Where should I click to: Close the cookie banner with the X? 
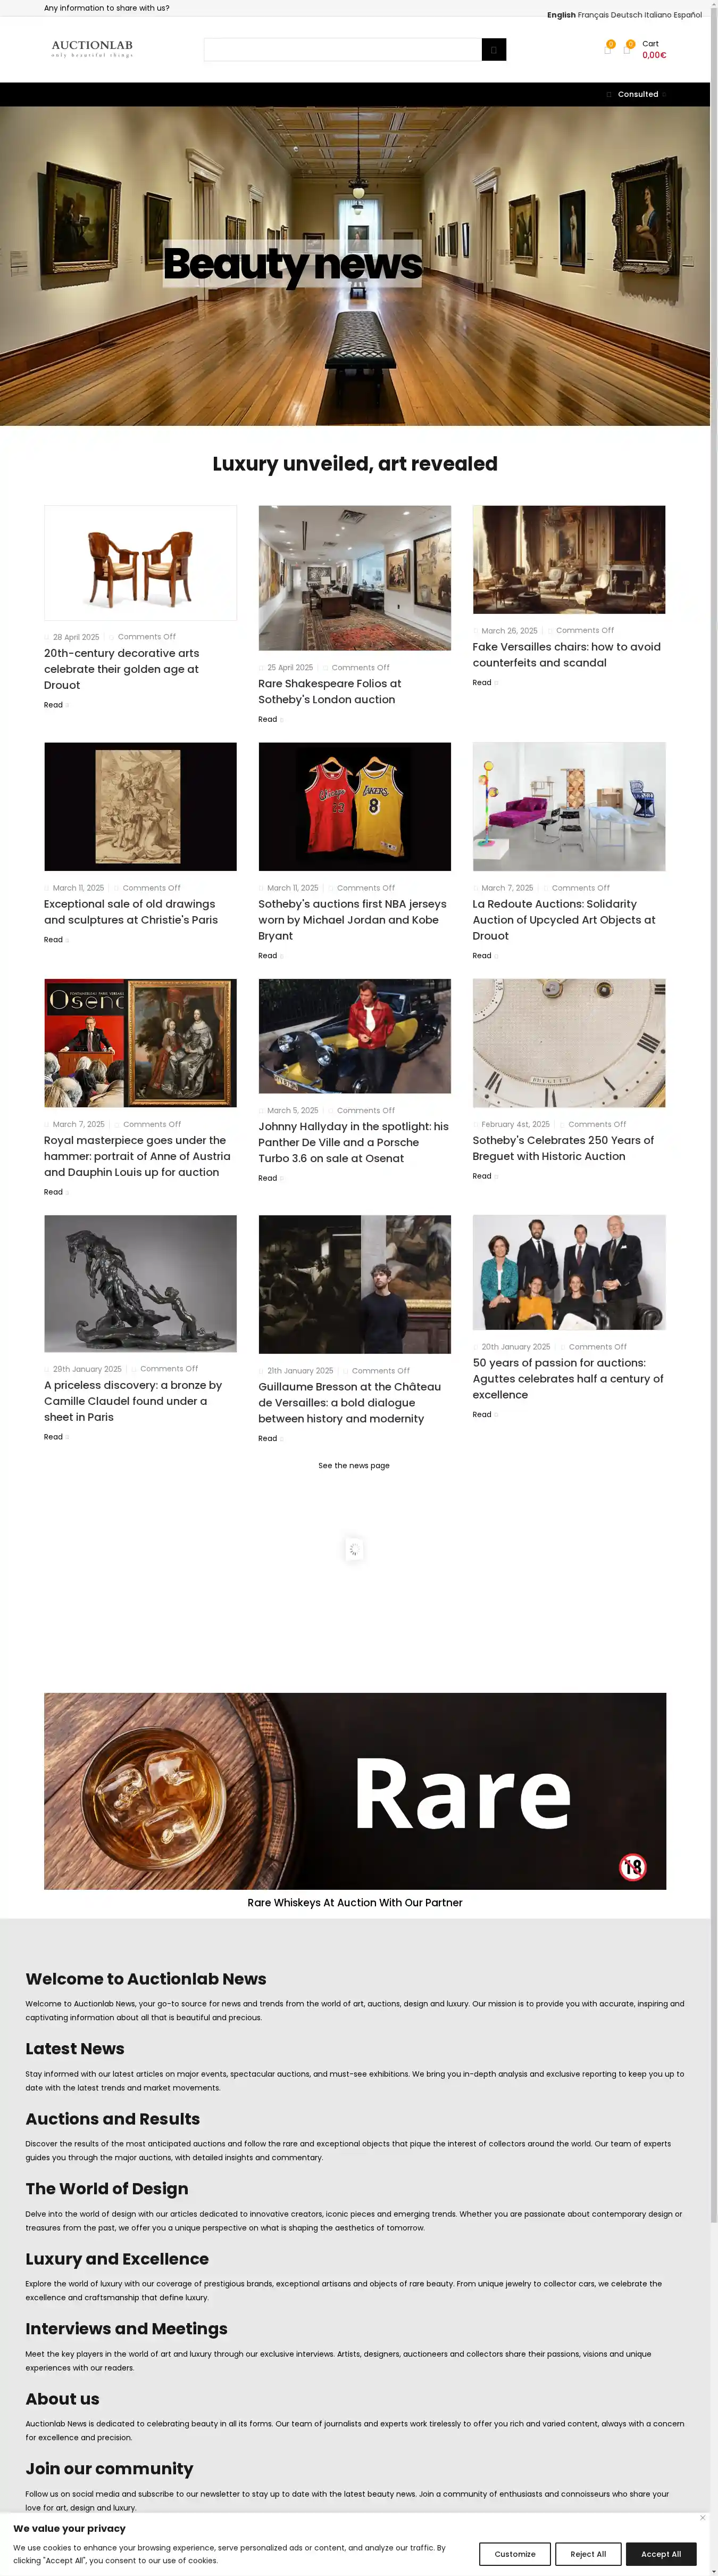click(702, 2517)
